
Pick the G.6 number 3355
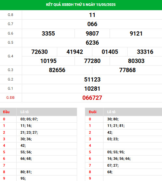[x=48, y=34]
